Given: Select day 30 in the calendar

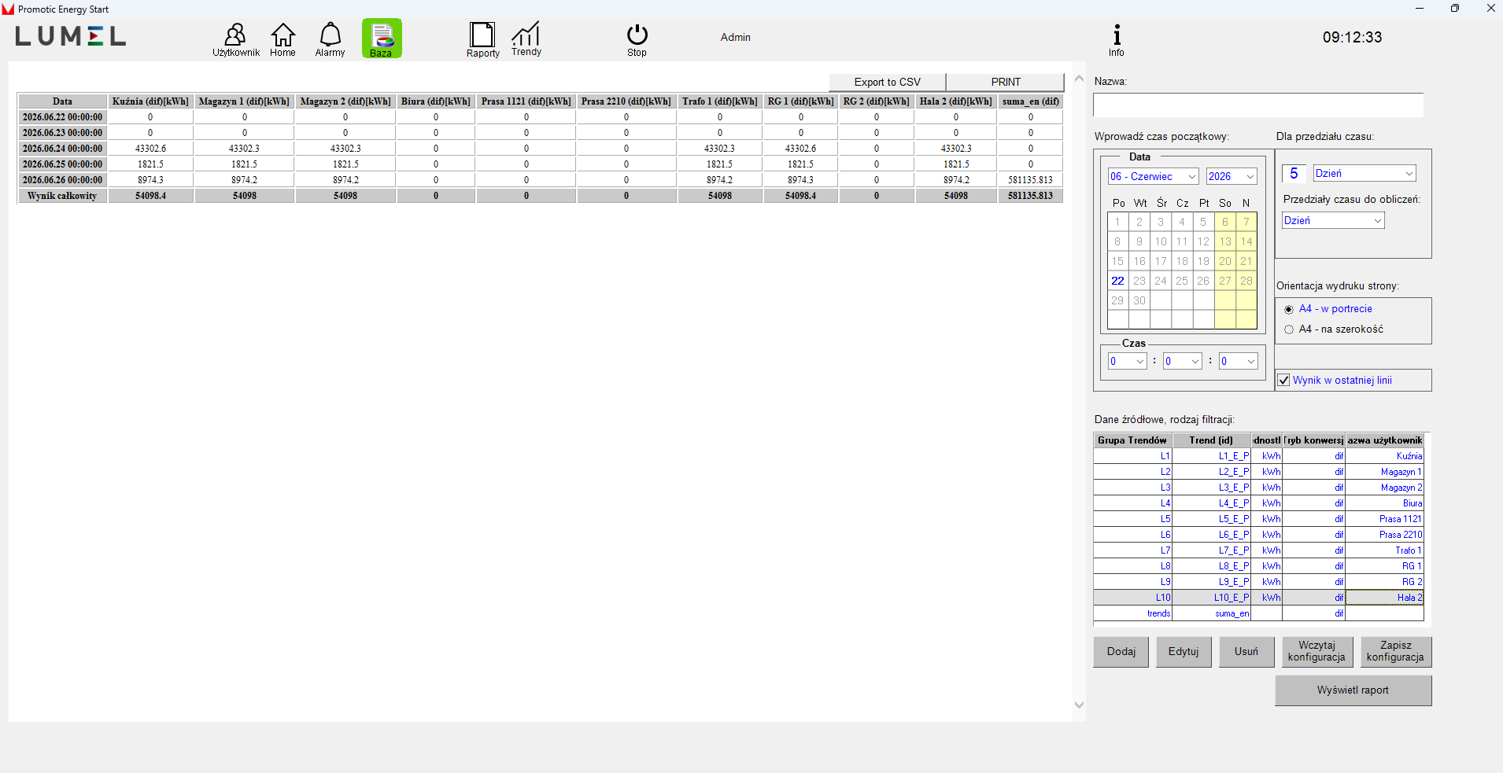Looking at the screenshot, I should point(1139,300).
